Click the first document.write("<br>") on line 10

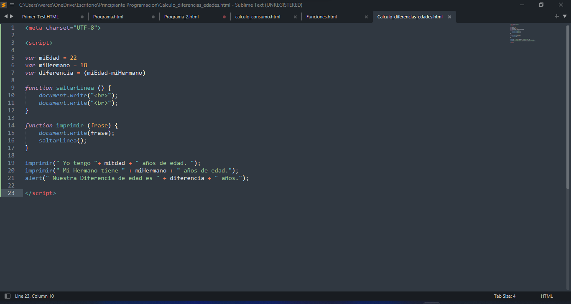(79, 95)
